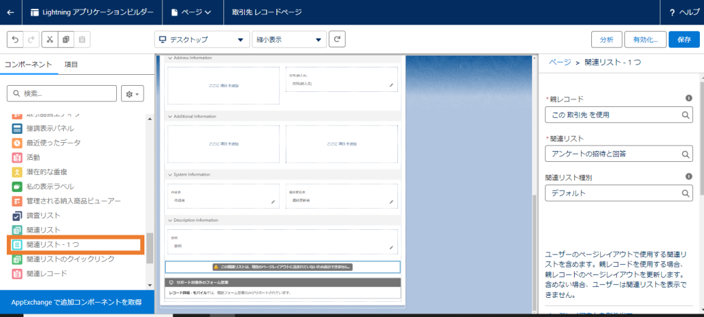Click the back arrow in the header
This screenshot has width=704, height=317.
(11, 12)
